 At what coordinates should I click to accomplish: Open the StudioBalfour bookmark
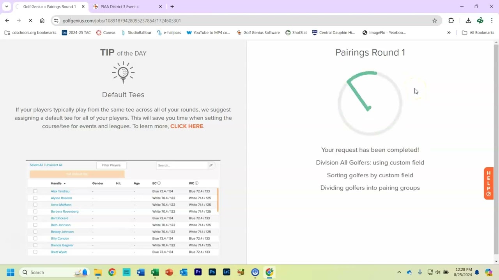click(x=136, y=33)
